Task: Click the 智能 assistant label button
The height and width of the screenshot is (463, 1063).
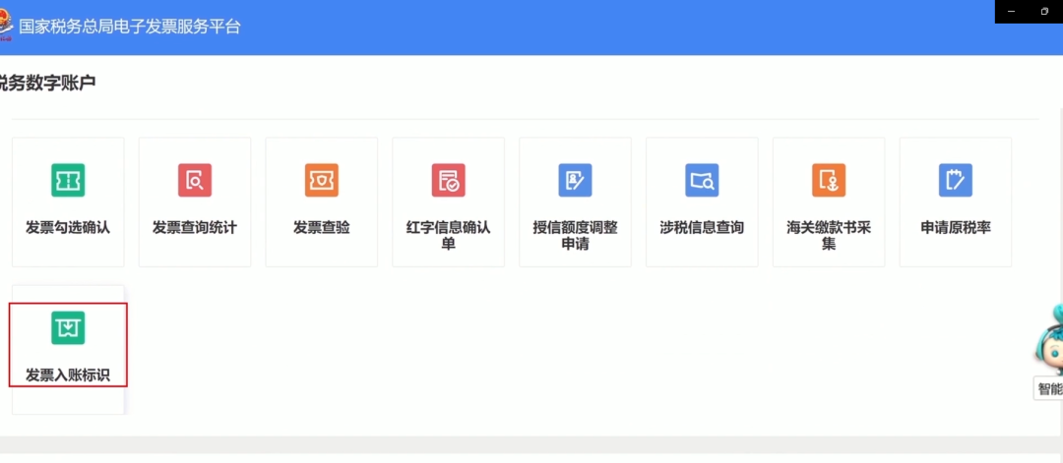Action: pyautogui.click(x=1049, y=388)
